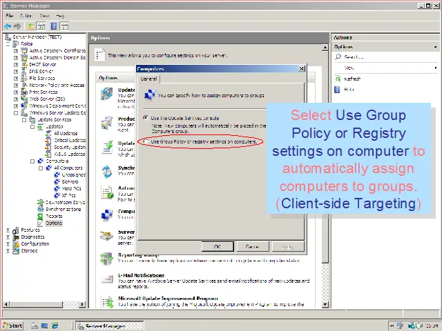Click the Refresh icon in Actions pane
This screenshot has width=442, height=331.
pyautogui.click(x=338, y=79)
